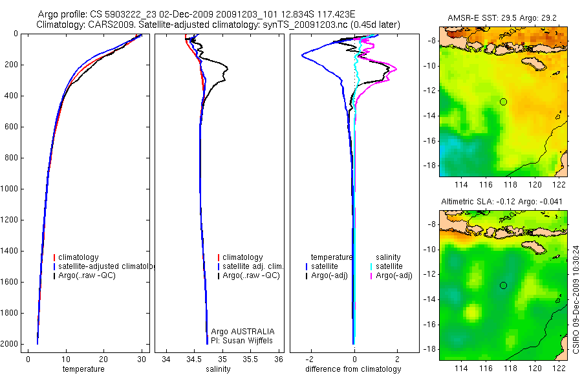Click latitude tick -16 on SLA map
582x375 pixels.
click(x=429, y=324)
